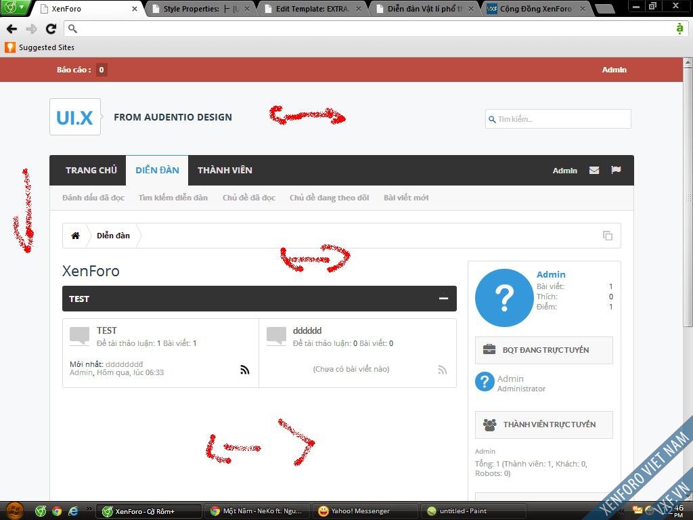Open RSS feed for TEST forum

click(x=244, y=370)
